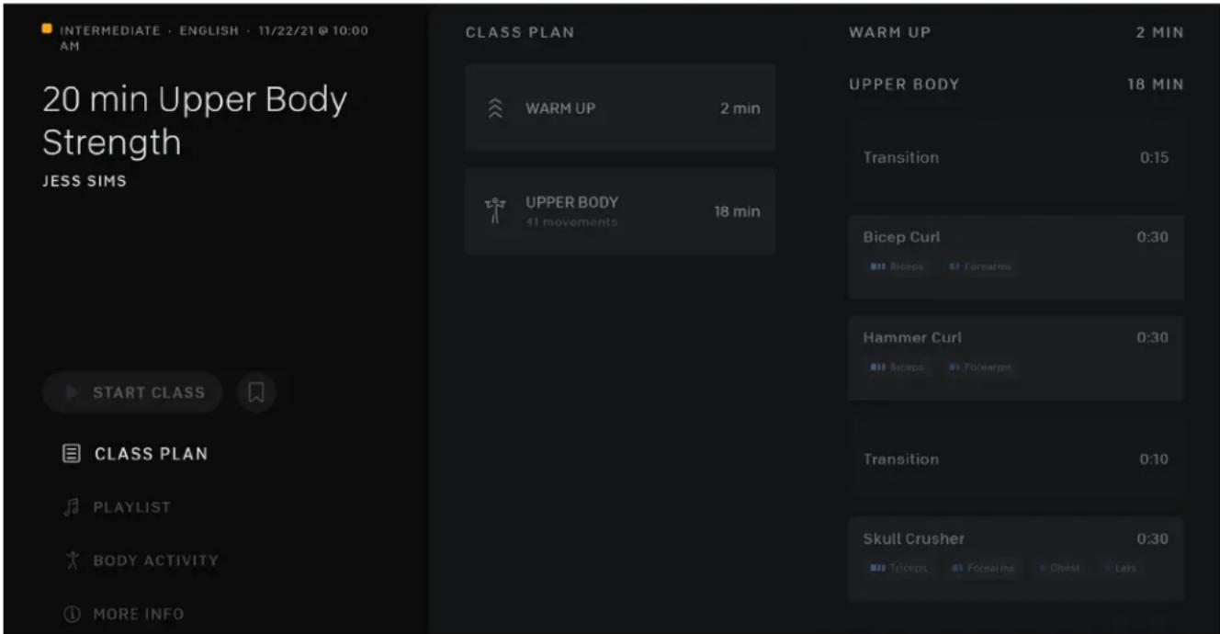Select the Upper Body 18 min card
This screenshot has height=634, width=1220.
coord(620,211)
